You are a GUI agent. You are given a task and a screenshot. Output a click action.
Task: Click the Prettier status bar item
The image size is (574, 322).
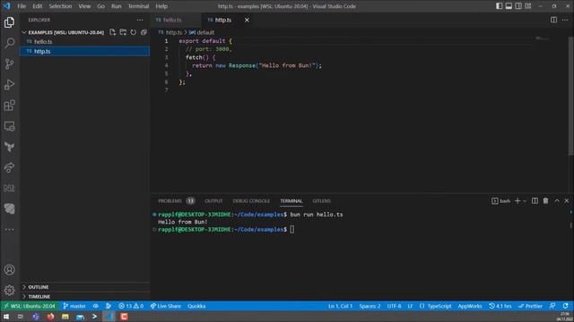530,306
